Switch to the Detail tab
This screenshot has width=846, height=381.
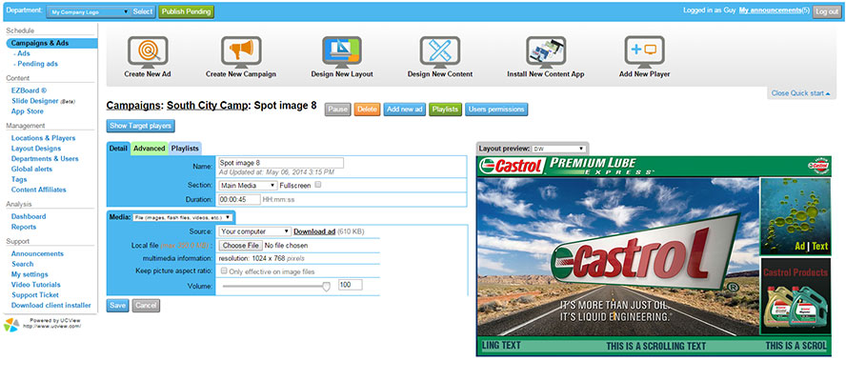point(118,149)
